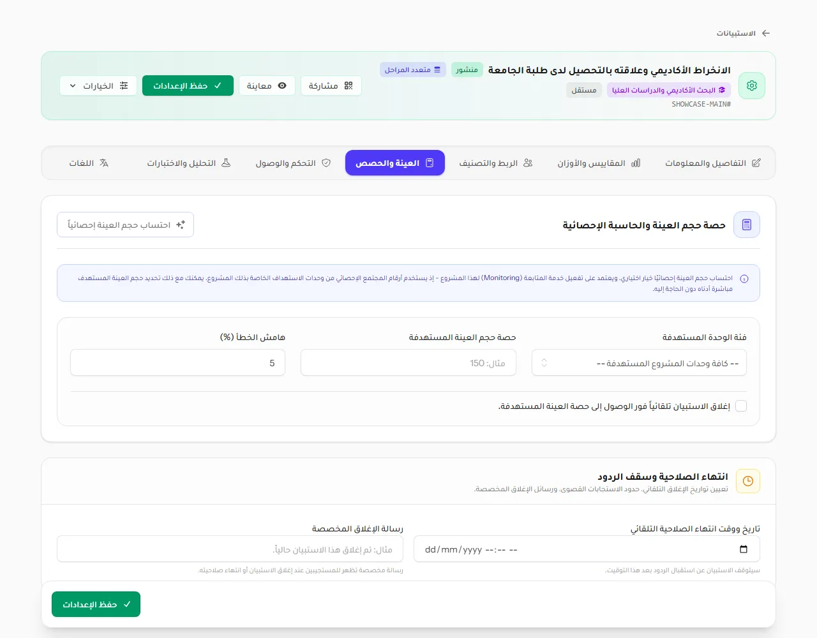Click the eye icon on معاينة
817x638 pixels.
[282, 85]
